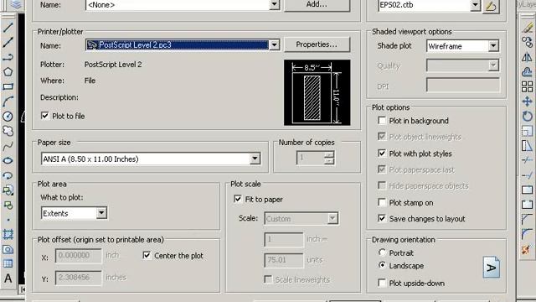Select the Copy Object tool
The image size is (536, 302).
[x=528, y=42]
